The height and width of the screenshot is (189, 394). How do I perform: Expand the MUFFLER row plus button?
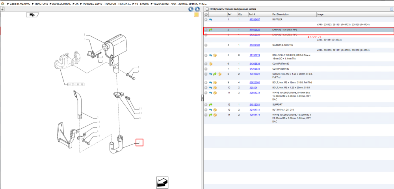click(206, 20)
